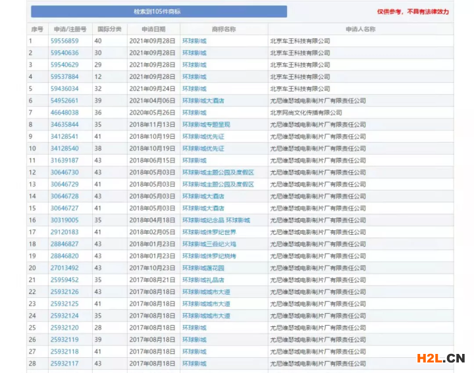Open registration number 25932124 link
This screenshot has width=474, height=373.
(65, 316)
